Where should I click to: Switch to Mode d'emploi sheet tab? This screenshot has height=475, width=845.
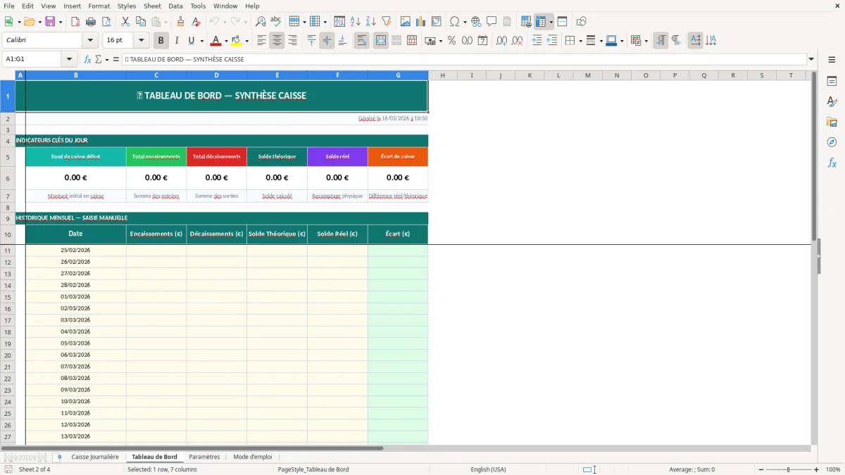tap(252, 457)
